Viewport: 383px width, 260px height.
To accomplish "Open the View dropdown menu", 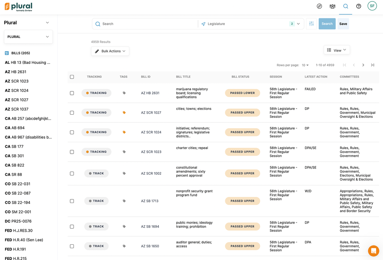I will (337, 50).
